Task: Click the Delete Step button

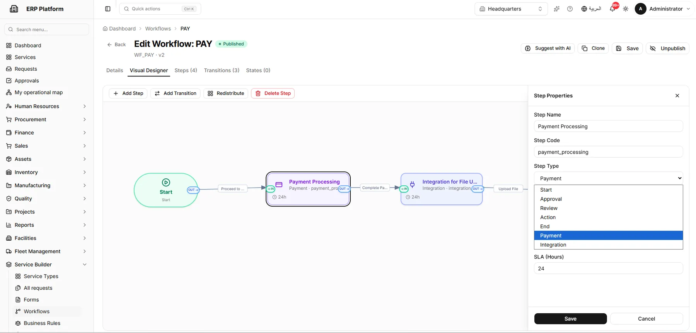Action: [x=273, y=93]
